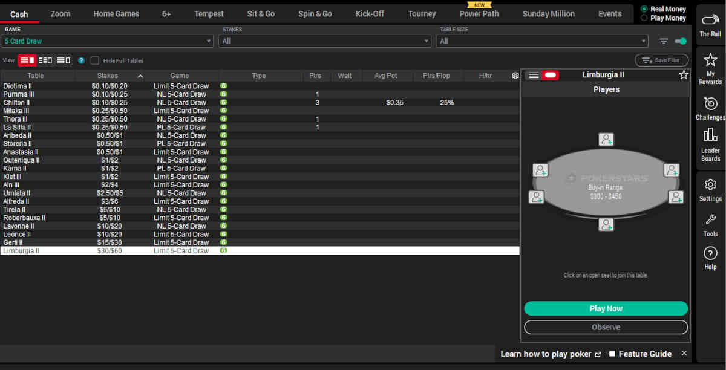Take the lower left open seat

pyautogui.click(x=536, y=197)
